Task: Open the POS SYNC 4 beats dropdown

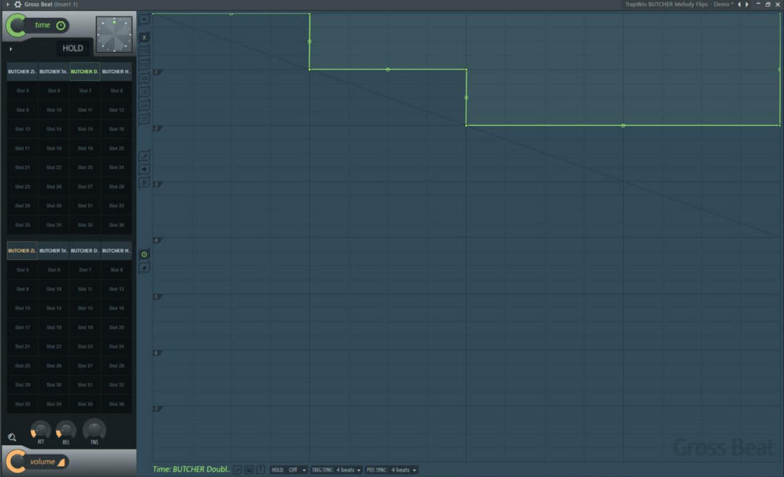Action: [391, 470]
